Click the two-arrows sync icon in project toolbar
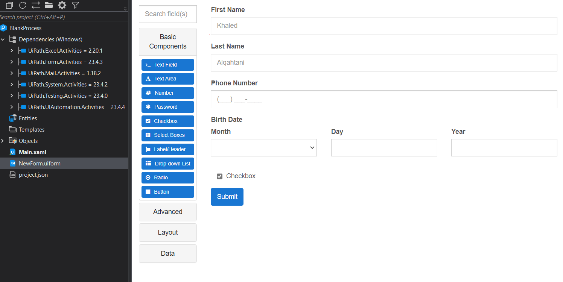 pyautogui.click(x=35, y=5)
